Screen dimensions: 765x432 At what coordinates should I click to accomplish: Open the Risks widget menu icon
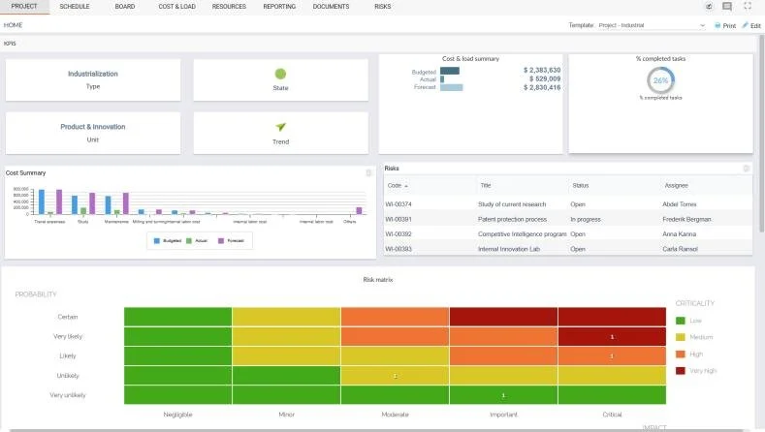click(746, 169)
